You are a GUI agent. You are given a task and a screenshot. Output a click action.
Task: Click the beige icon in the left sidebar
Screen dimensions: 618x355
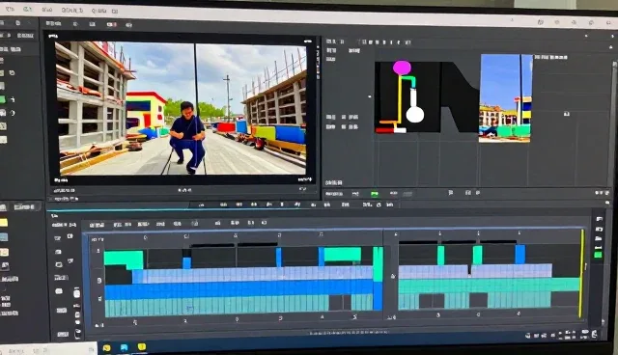pos(4,252)
